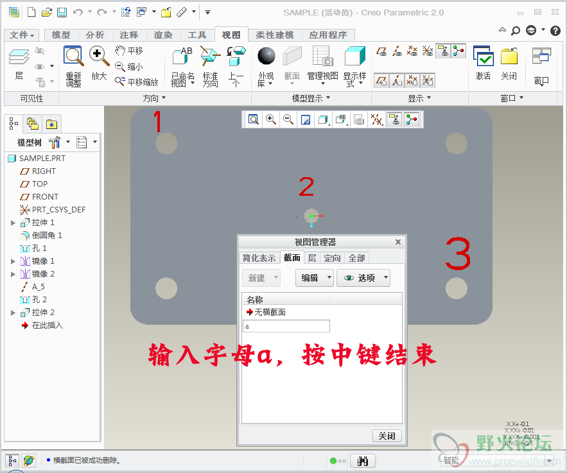
Task: Toggle plane tag display in ribbon second row
Action: 381,80
